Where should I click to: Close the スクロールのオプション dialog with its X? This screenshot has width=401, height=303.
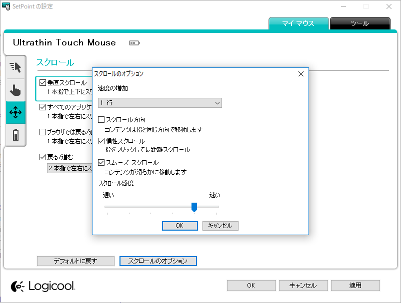[x=301, y=73]
